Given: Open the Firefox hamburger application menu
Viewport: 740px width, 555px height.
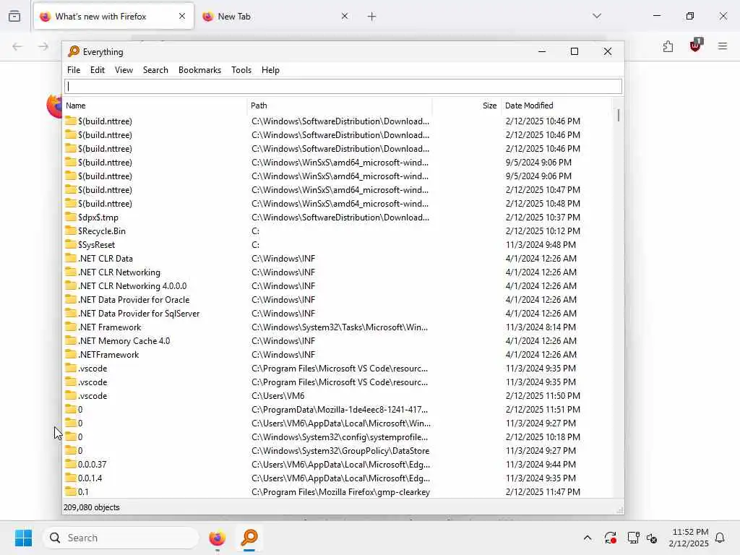Looking at the screenshot, I should (x=723, y=46).
